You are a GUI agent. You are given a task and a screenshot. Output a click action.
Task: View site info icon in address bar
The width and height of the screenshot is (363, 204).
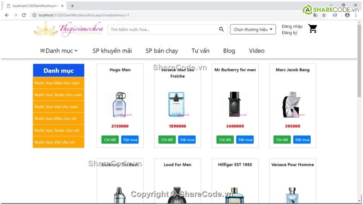34,15
